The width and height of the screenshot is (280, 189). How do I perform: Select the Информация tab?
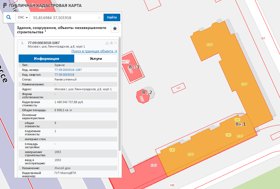[46, 59]
